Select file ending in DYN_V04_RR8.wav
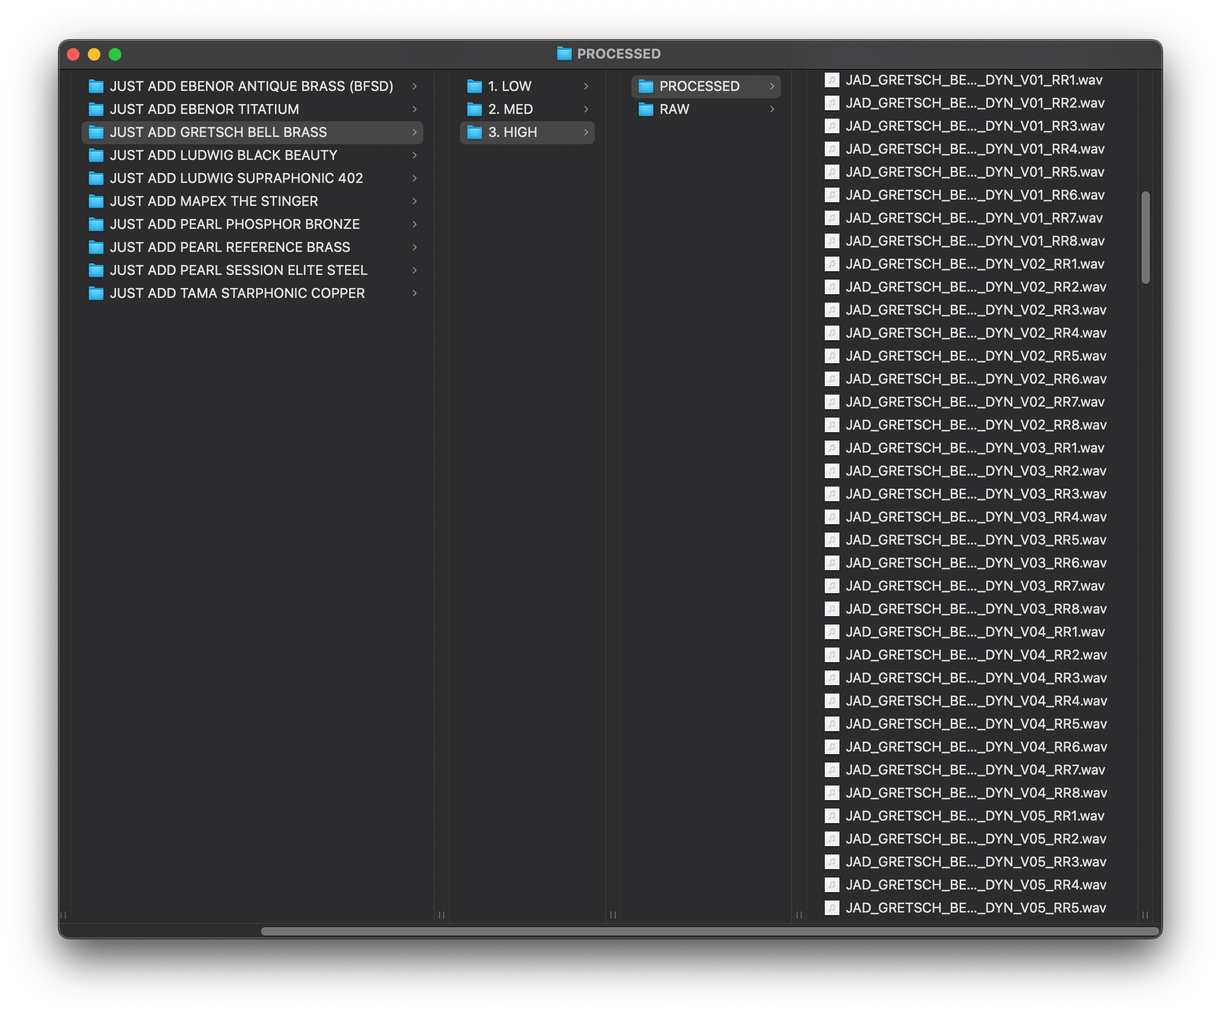 click(976, 793)
